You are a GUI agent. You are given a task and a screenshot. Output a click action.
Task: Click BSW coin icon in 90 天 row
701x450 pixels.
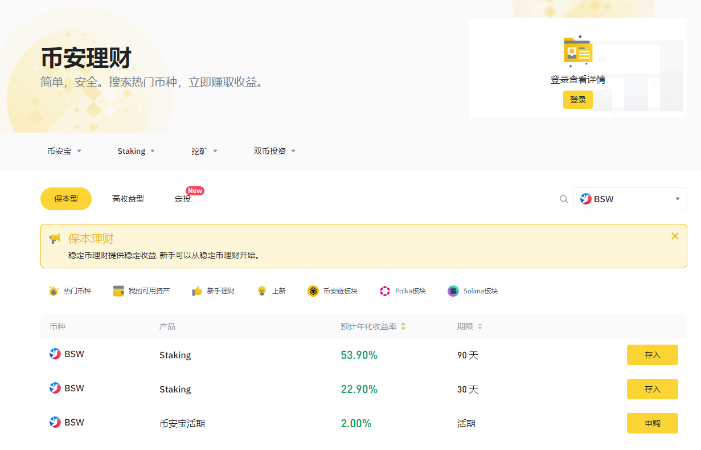(x=55, y=354)
